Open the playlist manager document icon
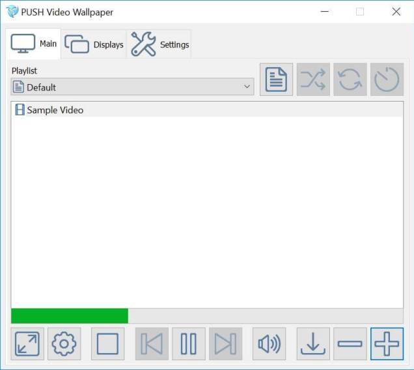 276,79
